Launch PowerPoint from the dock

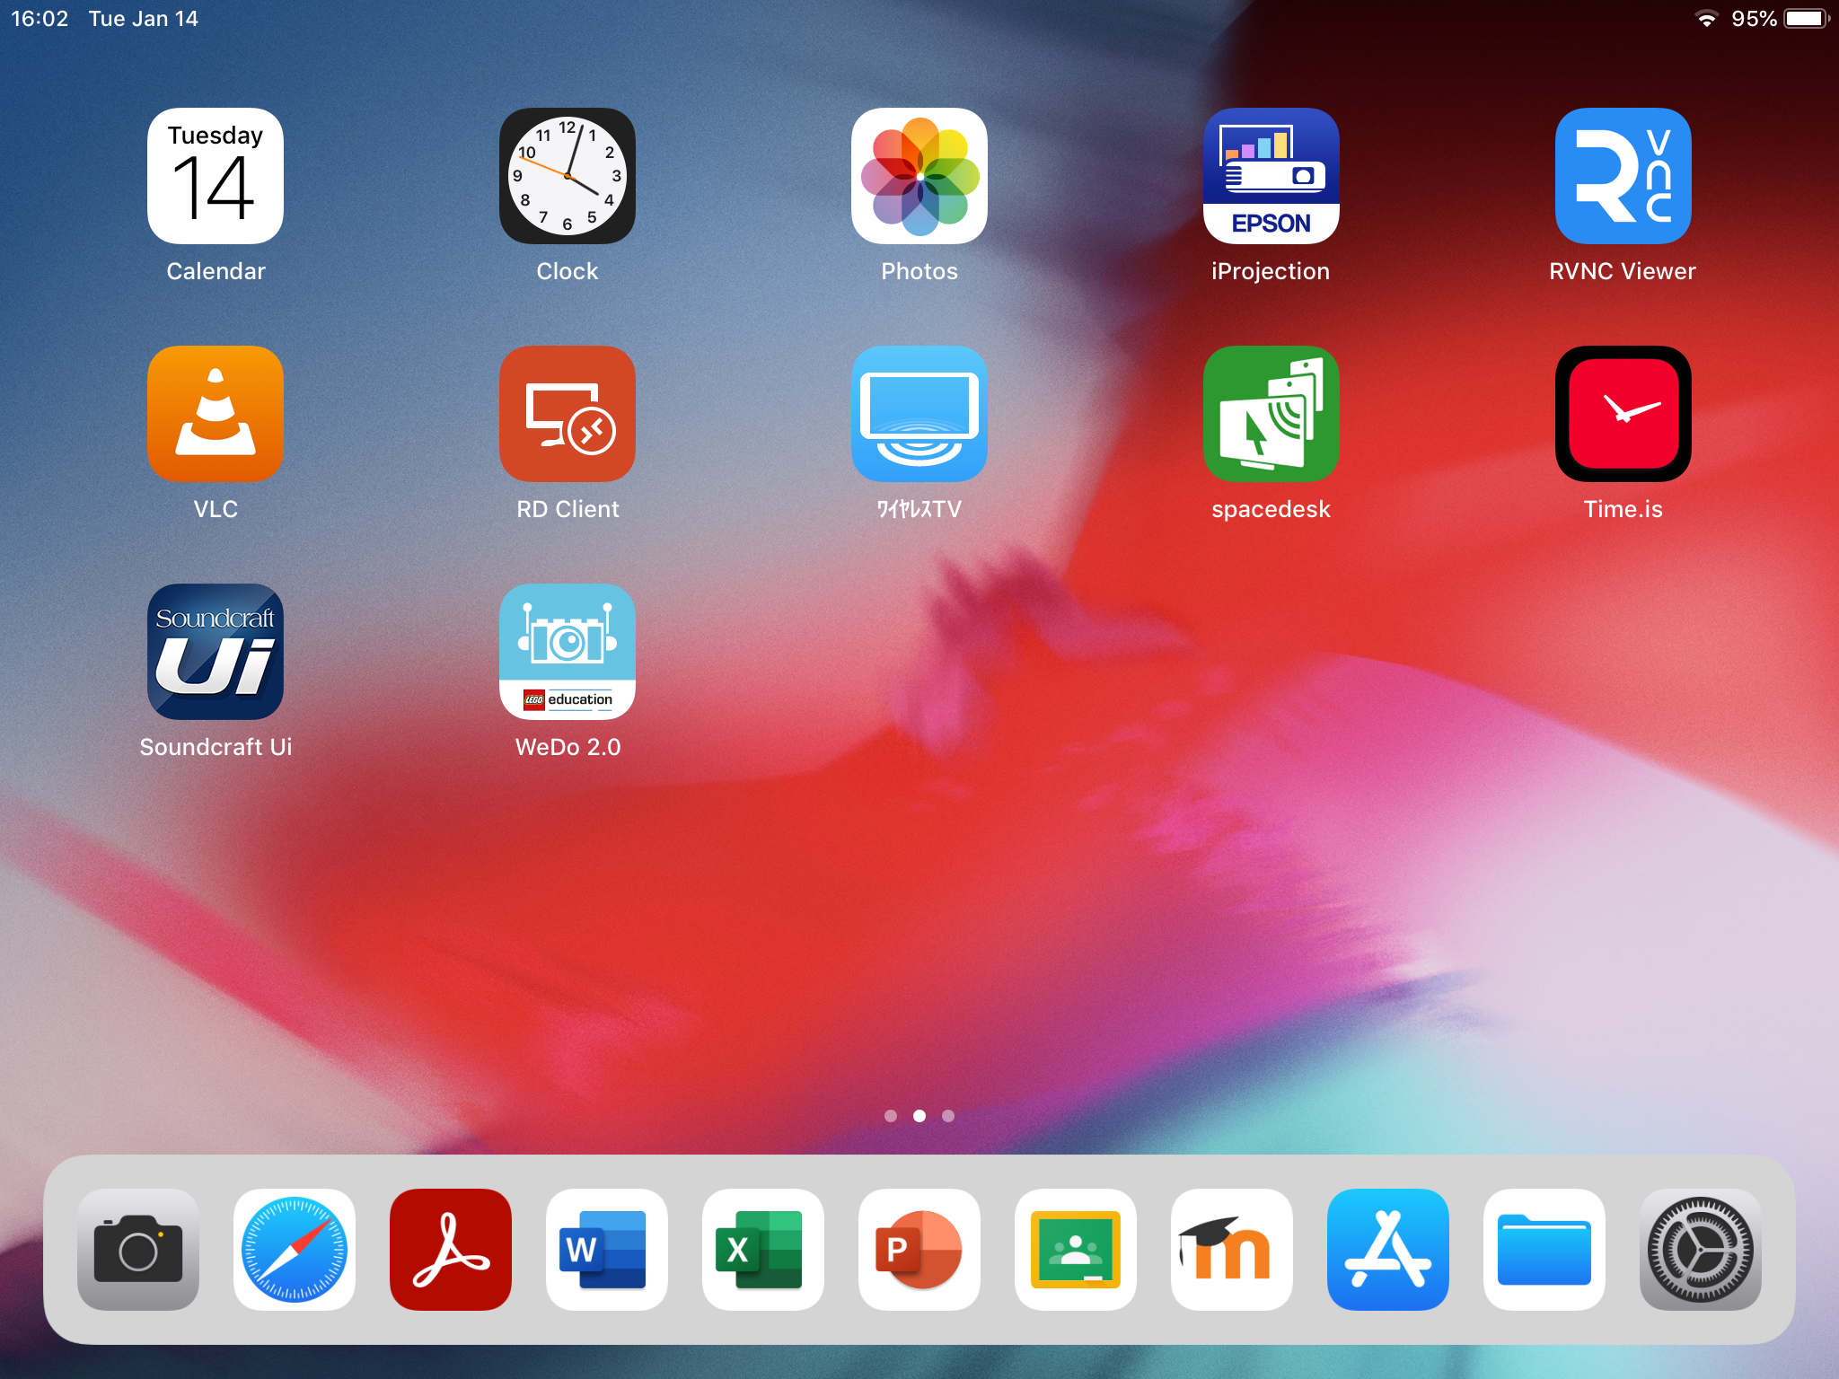coord(919,1250)
